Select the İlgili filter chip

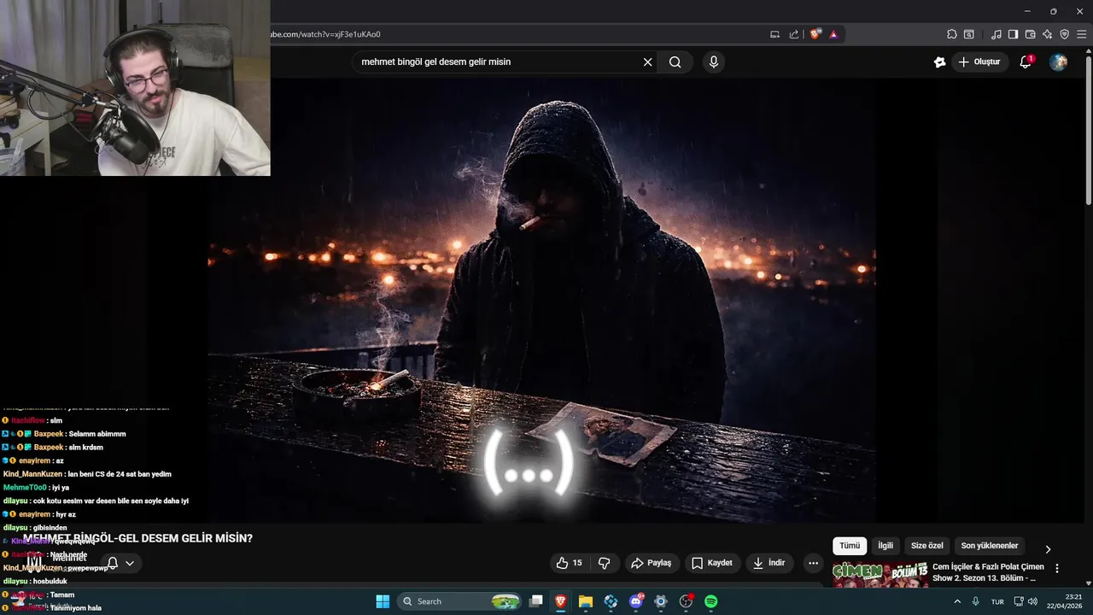pos(886,546)
